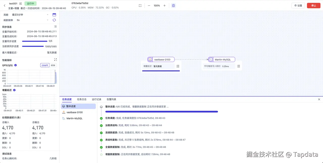Select the count QPS toggle
Screen dimensions: 323x163
(45, 65)
